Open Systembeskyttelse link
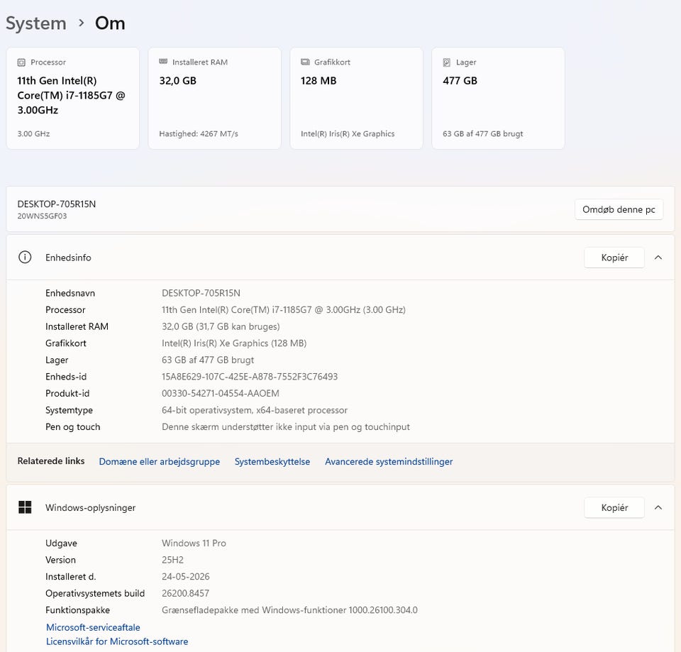 (272, 461)
